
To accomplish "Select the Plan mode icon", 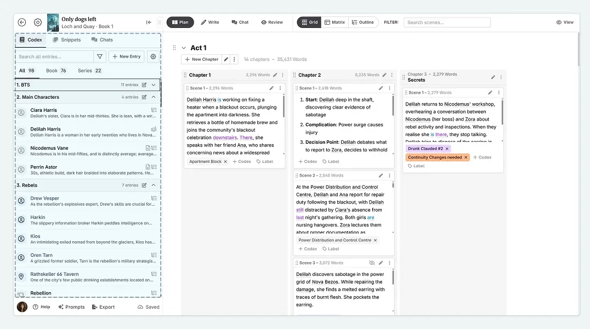I will tap(174, 22).
